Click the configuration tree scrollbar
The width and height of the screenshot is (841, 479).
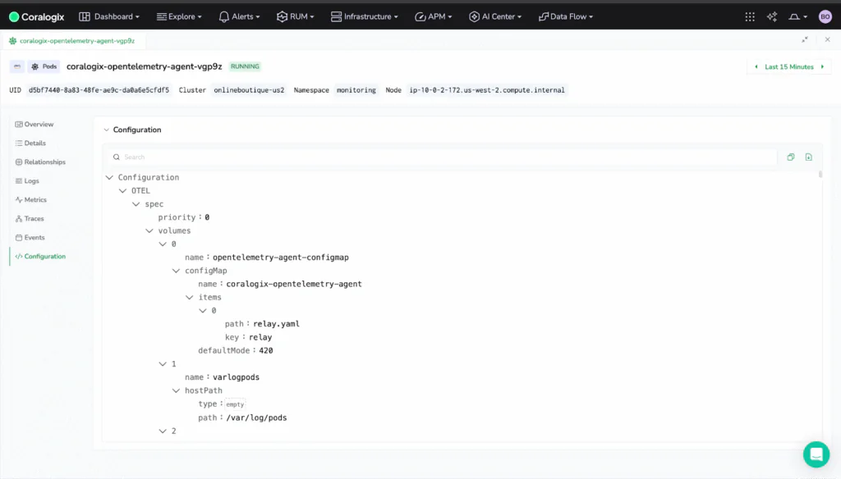click(820, 175)
